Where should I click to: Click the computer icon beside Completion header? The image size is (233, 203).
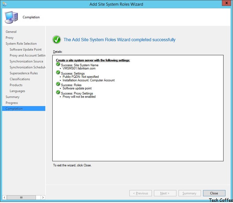click(x=11, y=17)
